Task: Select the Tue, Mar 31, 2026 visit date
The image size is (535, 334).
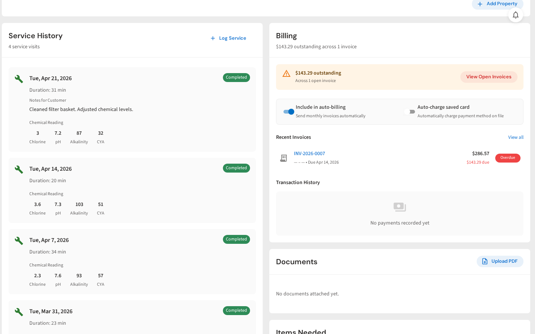Action: click(51, 311)
